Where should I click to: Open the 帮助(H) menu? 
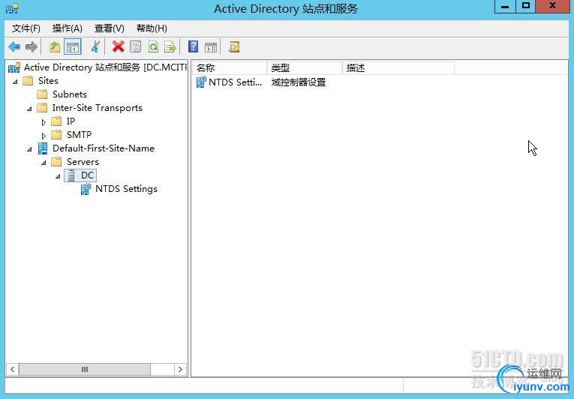click(152, 28)
